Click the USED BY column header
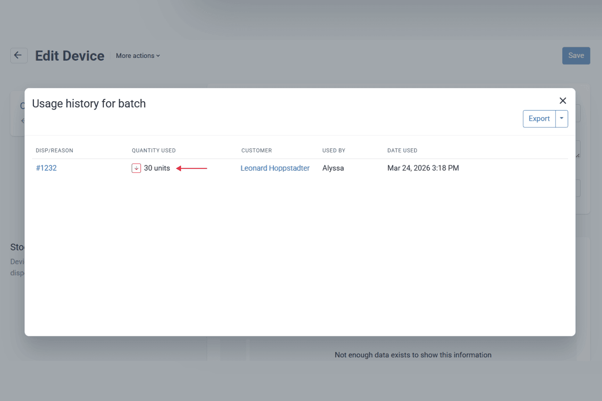The width and height of the screenshot is (602, 401). (334, 151)
